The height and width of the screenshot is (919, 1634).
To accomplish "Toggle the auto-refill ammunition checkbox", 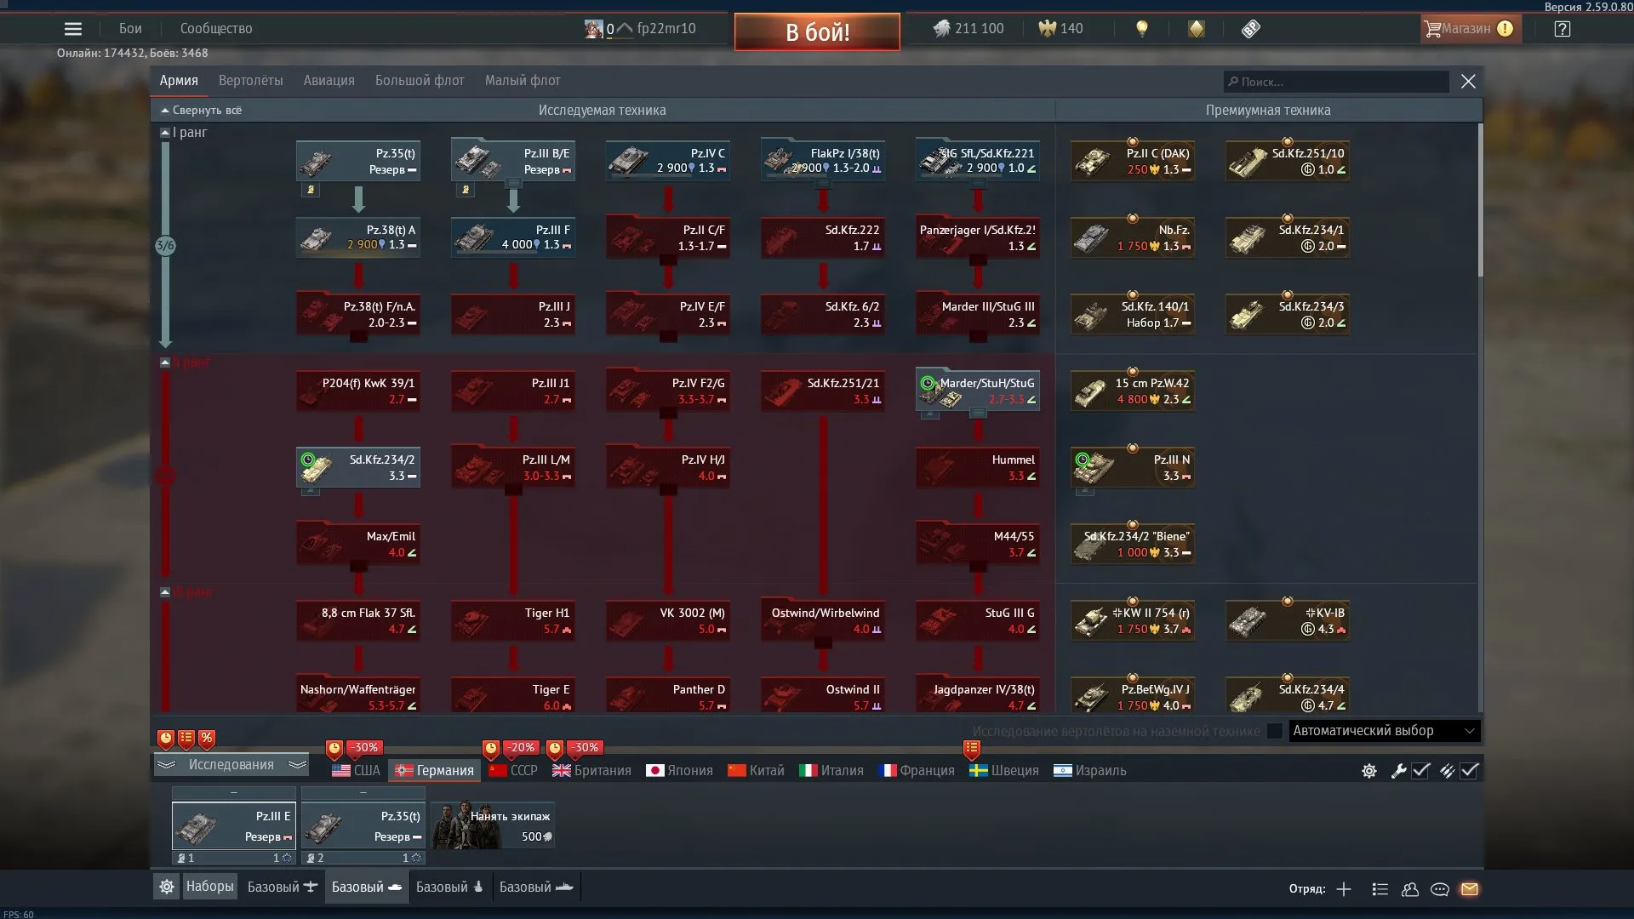I will (x=1470, y=771).
